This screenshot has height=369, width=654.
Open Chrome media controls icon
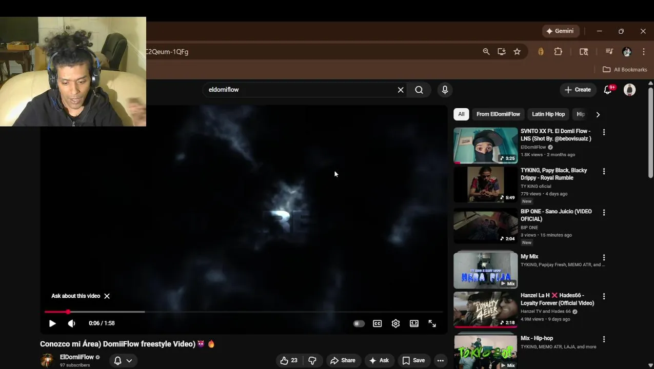609,52
